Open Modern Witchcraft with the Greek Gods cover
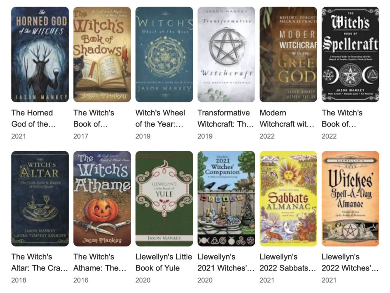The height and width of the screenshot is (293, 390). coord(288,54)
